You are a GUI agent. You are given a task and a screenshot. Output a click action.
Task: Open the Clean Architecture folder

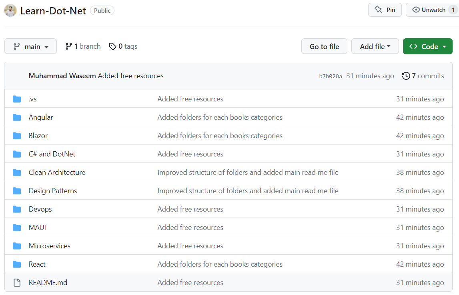point(57,172)
